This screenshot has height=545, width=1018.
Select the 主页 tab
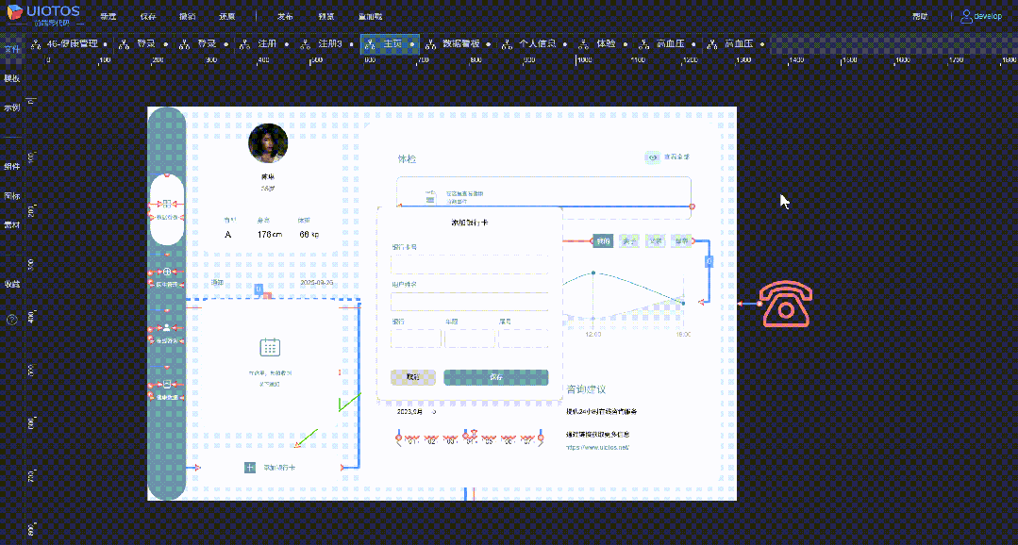pyautogui.click(x=390, y=44)
